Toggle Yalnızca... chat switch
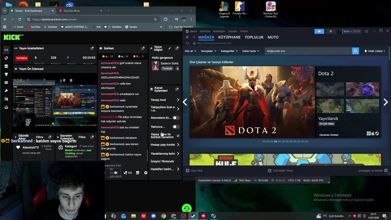 click(175, 127)
